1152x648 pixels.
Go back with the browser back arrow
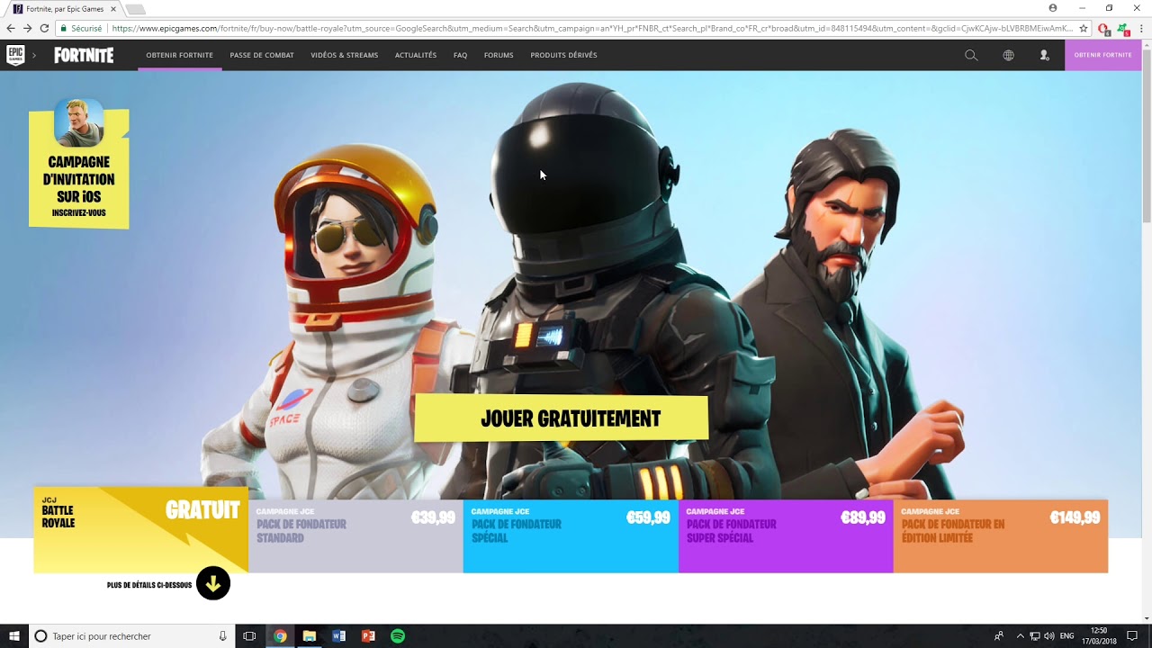pos(11,29)
